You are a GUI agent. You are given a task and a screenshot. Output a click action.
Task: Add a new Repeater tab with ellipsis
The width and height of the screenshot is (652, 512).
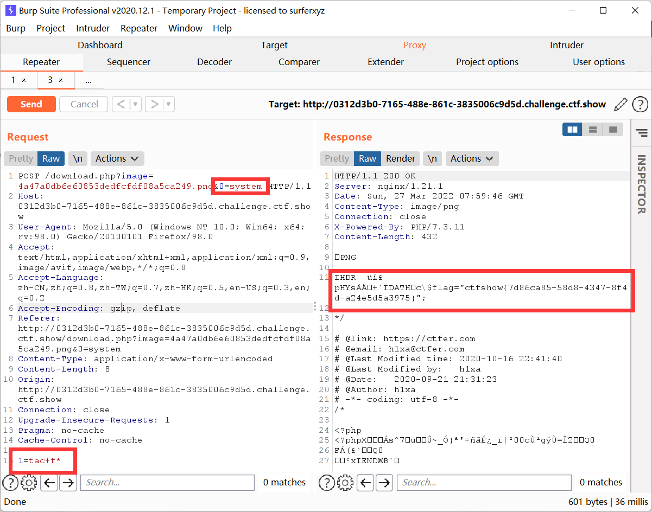click(88, 80)
